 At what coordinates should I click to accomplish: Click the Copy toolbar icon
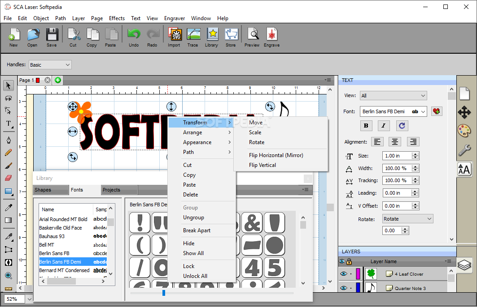(92, 37)
